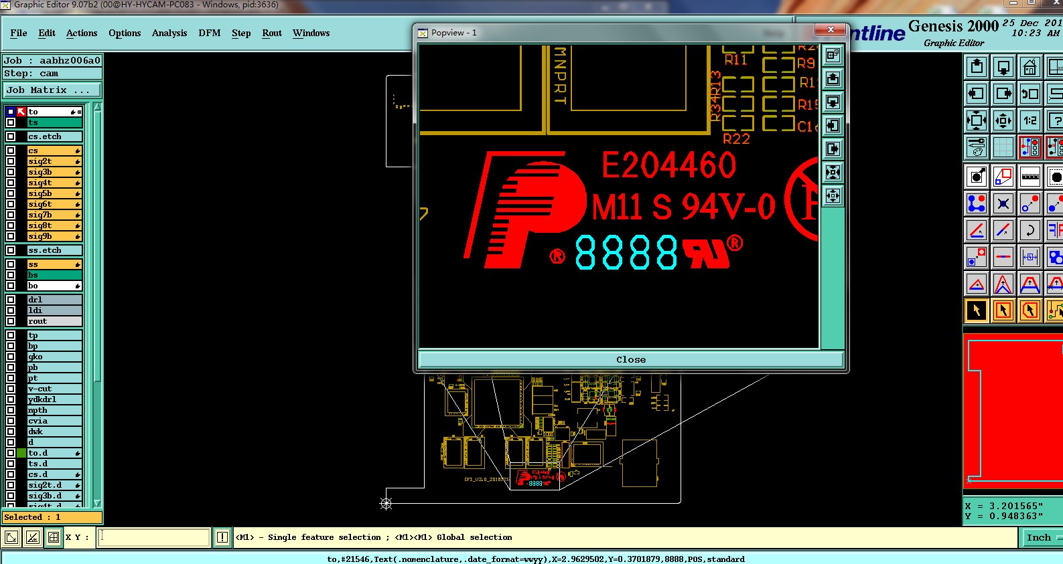Toggle the checkbox for layer ts
1063x564 pixels.
(x=11, y=122)
